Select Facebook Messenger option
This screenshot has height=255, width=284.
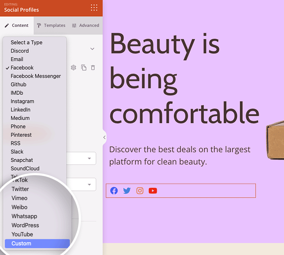pyautogui.click(x=35, y=76)
